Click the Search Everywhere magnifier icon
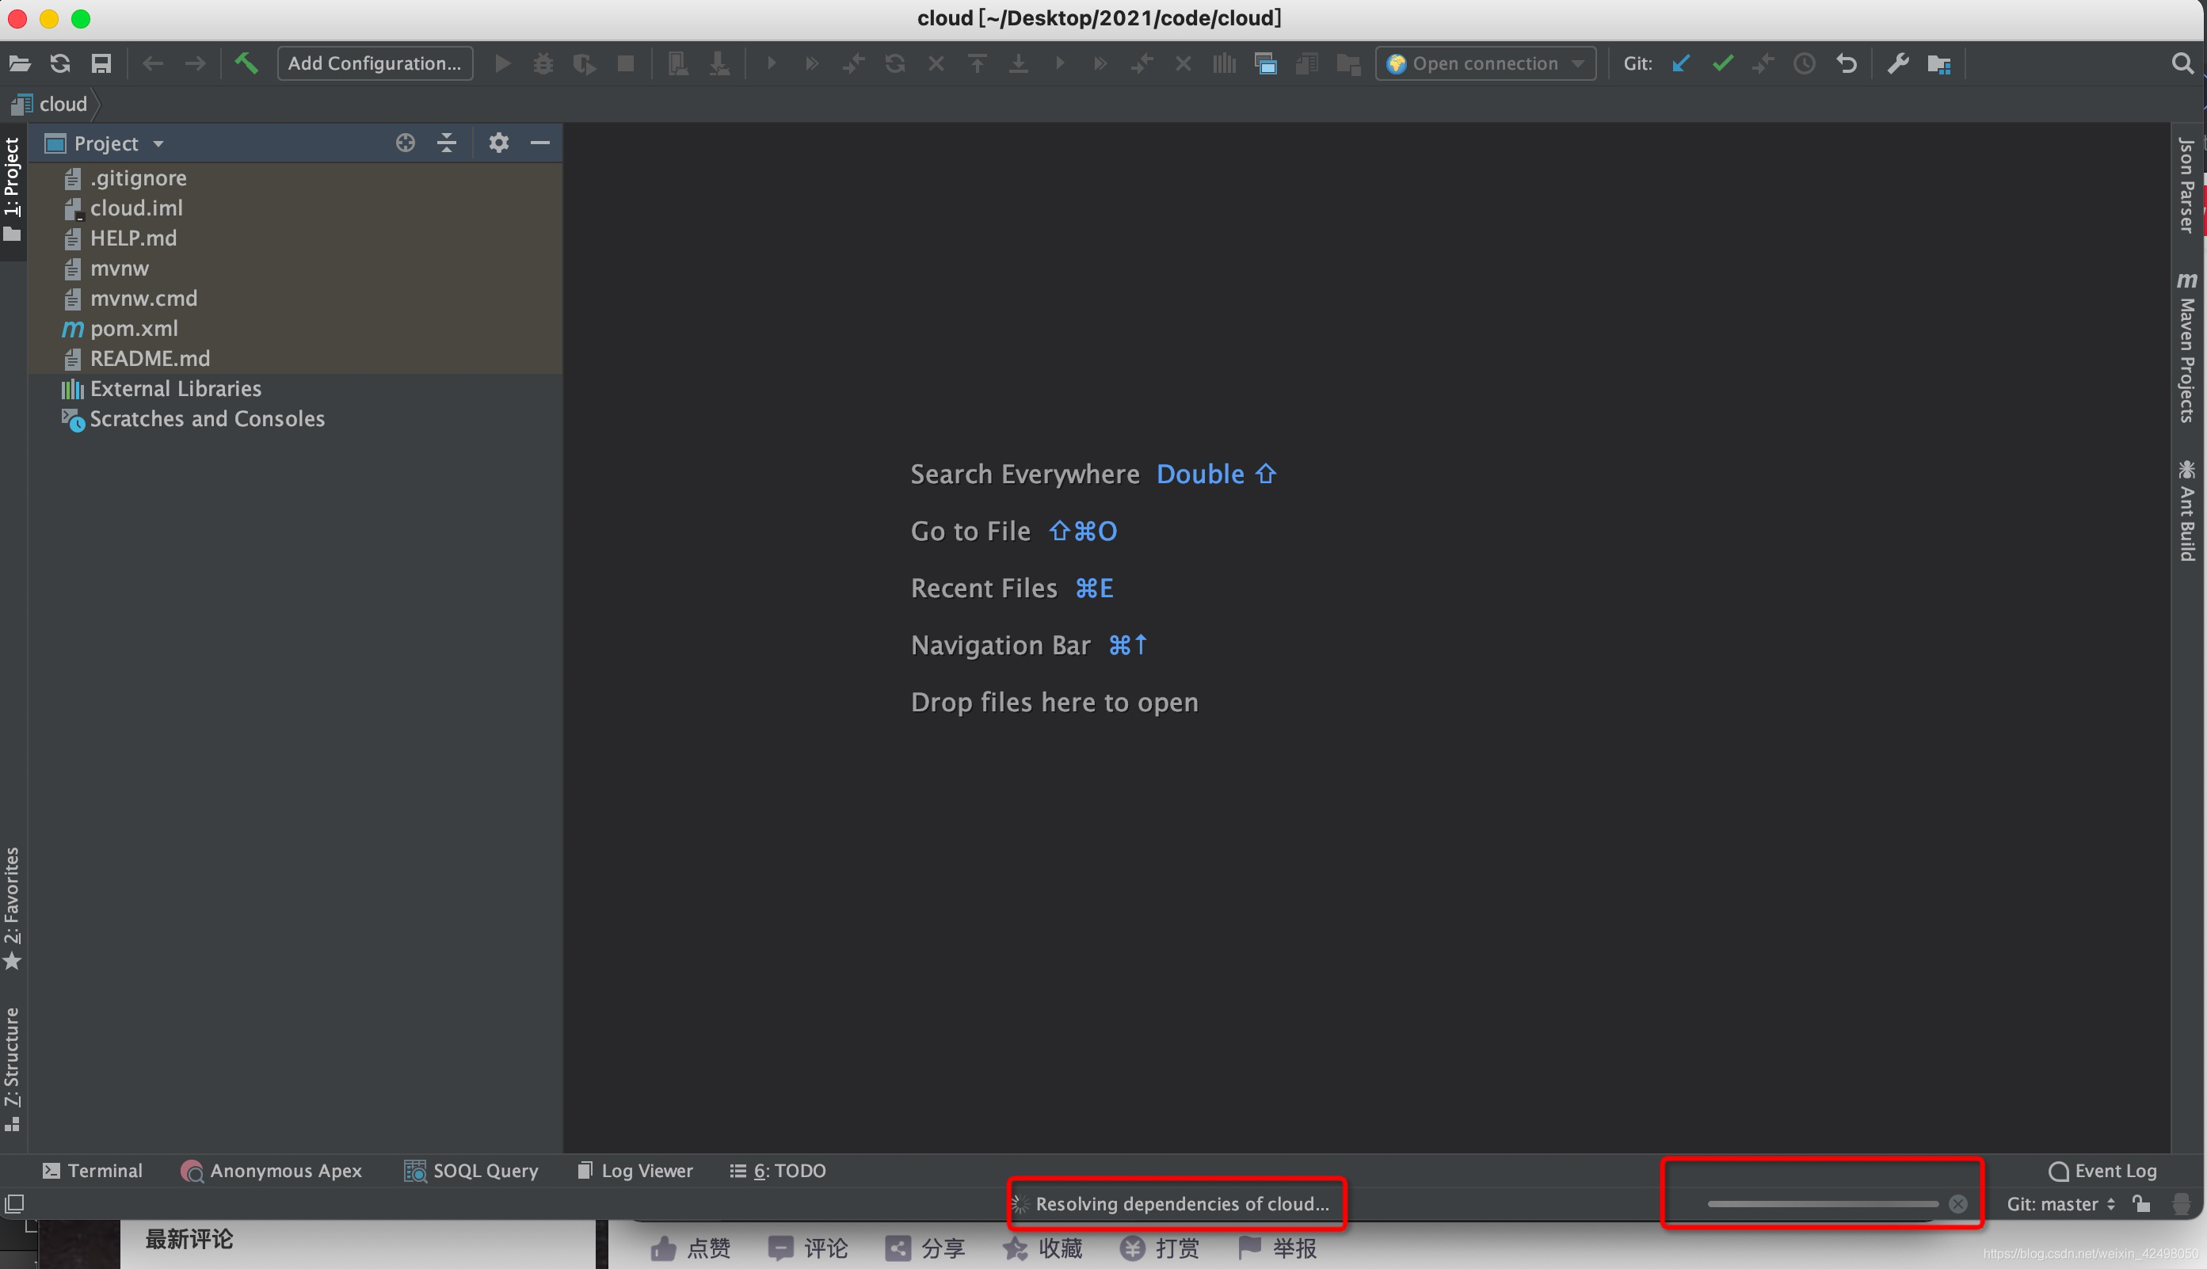2207x1269 pixels. tap(2182, 63)
